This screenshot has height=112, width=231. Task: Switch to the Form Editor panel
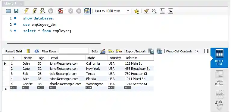(219, 78)
